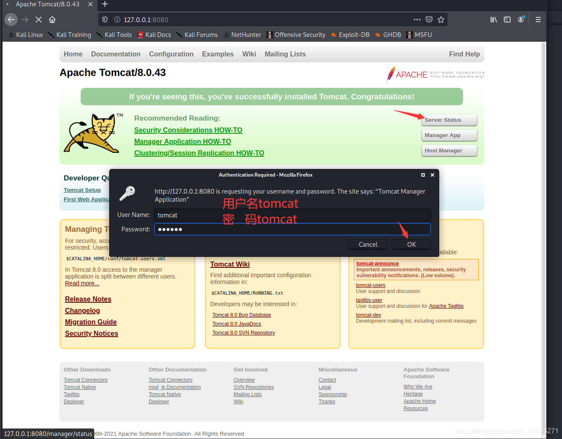Open Security Notices link
This screenshot has height=439, width=562.
point(91,333)
